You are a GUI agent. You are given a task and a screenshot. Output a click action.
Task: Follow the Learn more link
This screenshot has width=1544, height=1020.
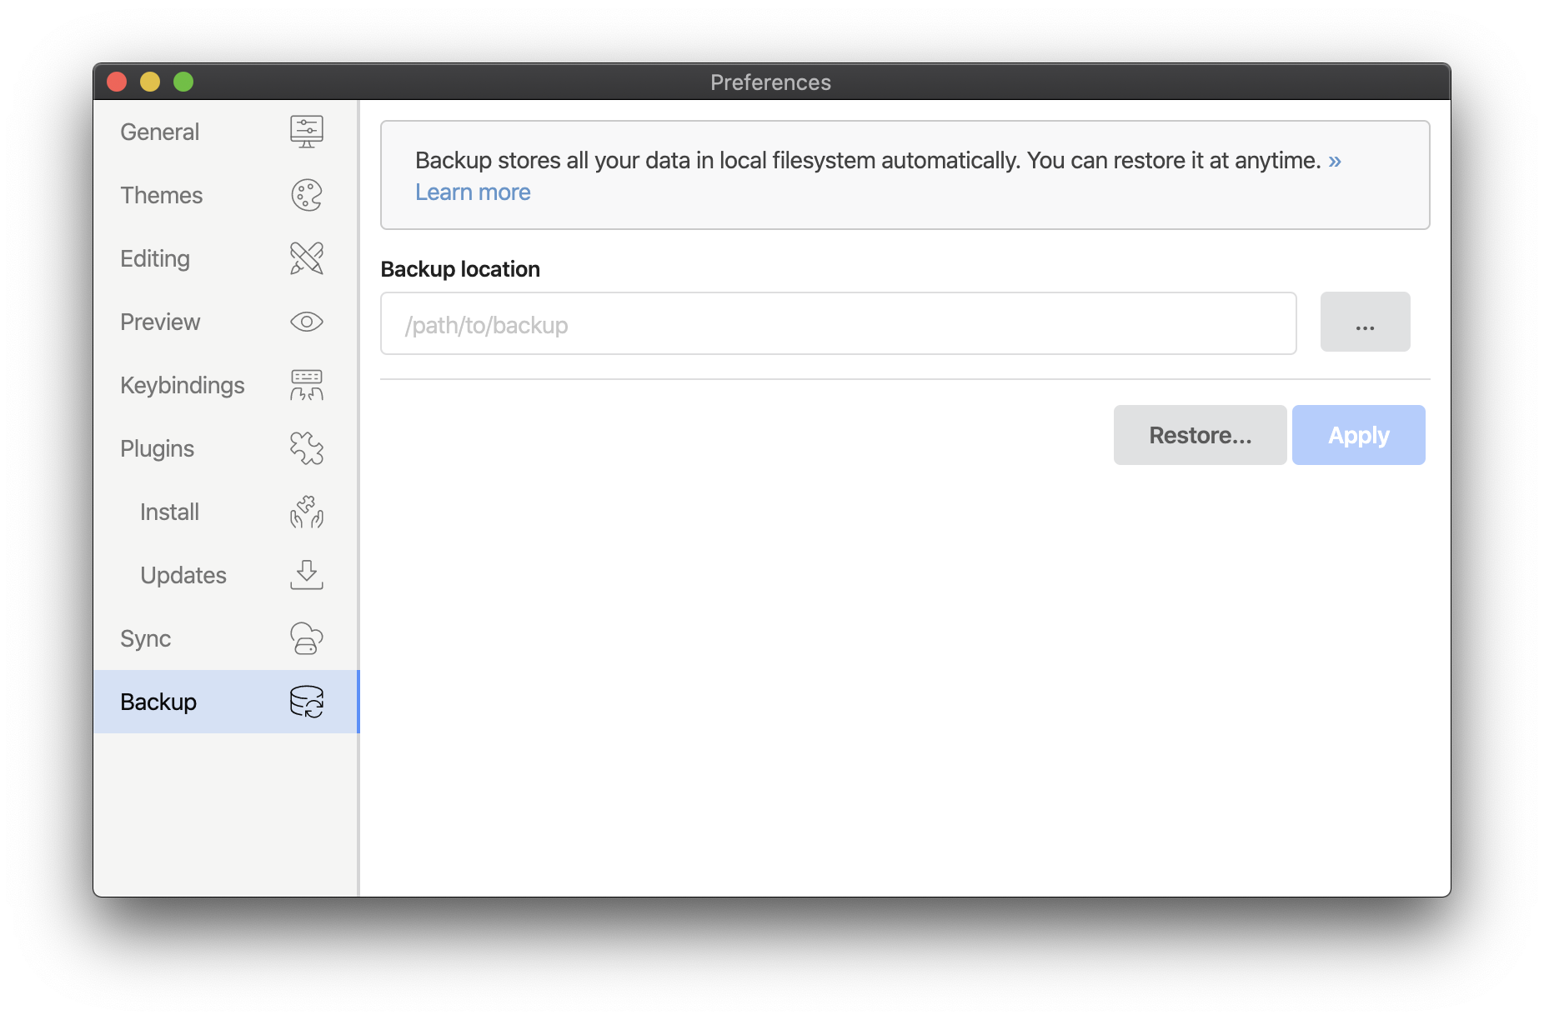[473, 192]
